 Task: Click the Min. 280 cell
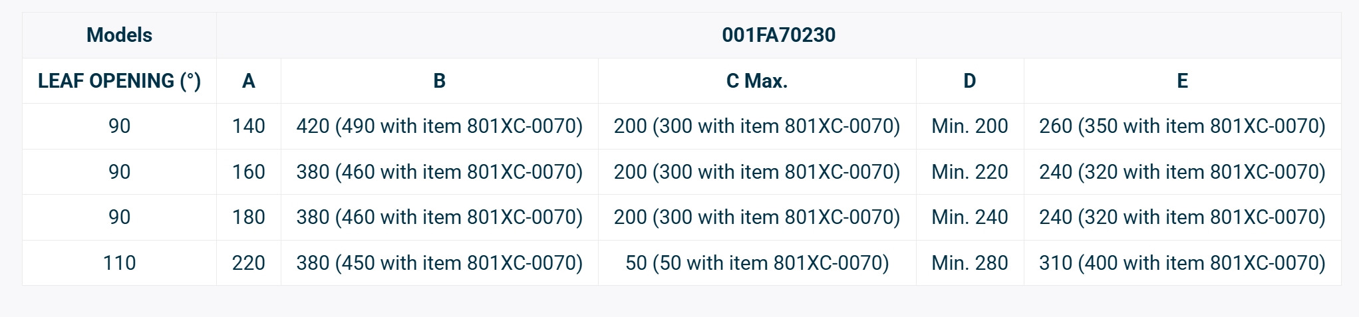969,263
